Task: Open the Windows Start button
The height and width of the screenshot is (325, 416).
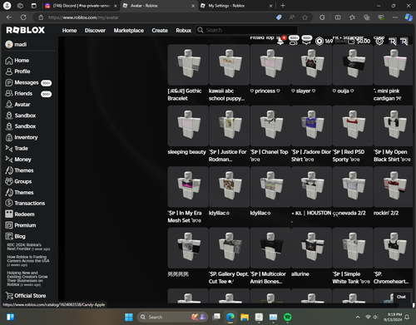Action: [129, 317]
